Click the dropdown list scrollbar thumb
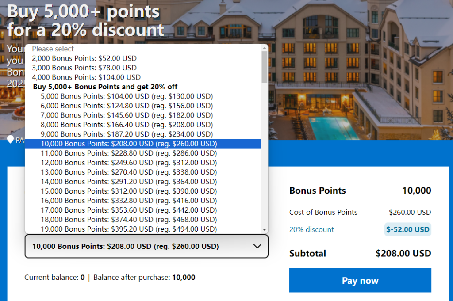The width and height of the screenshot is (453, 301). [265, 67]
